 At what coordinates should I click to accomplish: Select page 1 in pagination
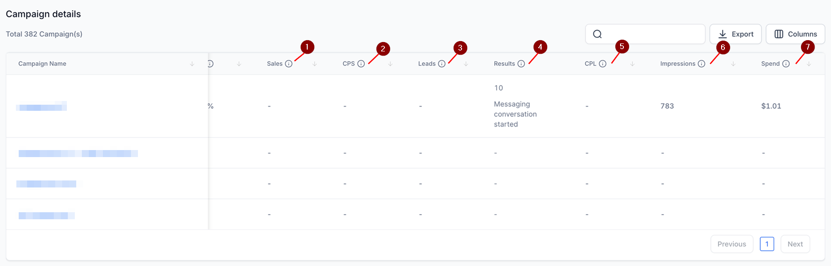coord(767,244)
